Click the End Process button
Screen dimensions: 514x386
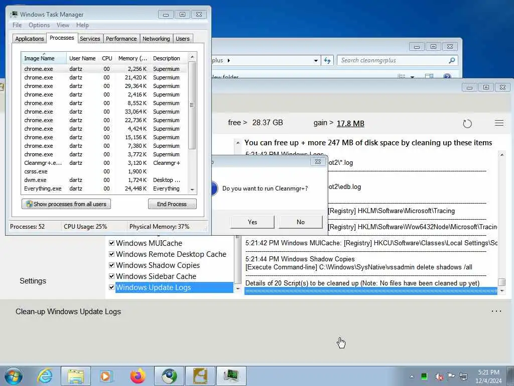[172, 204]
